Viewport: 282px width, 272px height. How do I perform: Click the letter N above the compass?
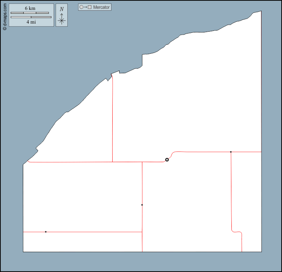tap(62, 9)
